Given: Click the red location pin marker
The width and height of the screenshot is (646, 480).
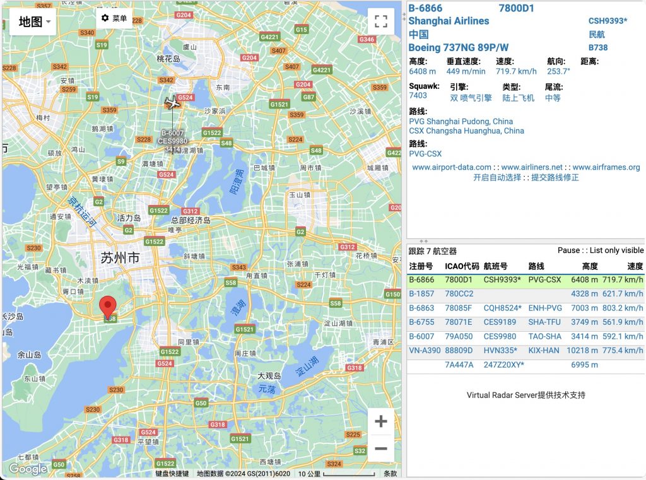Looking at the screenshot, I should click(108, 307).
